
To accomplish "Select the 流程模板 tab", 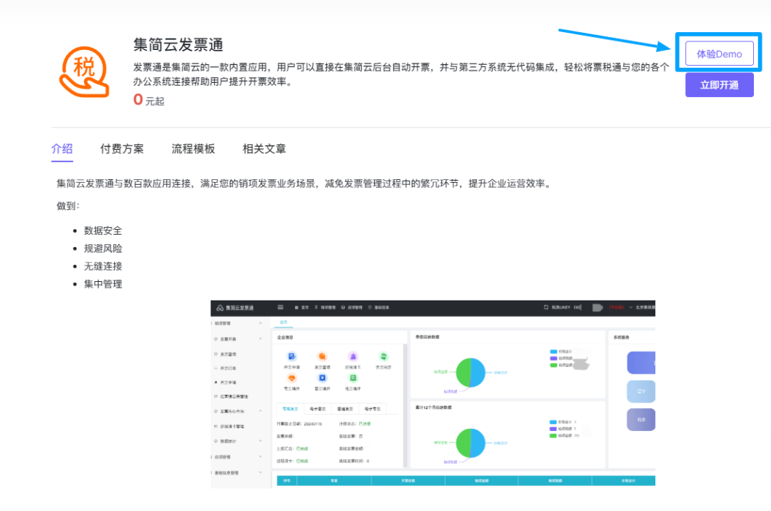I will pyautogui.click(x=193, y=149).
